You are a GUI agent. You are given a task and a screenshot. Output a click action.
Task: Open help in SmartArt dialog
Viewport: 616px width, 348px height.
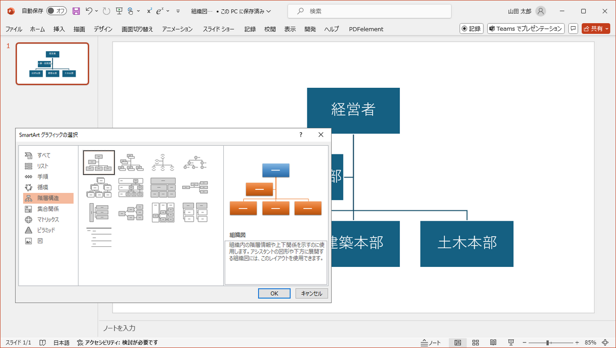[301, 134]
